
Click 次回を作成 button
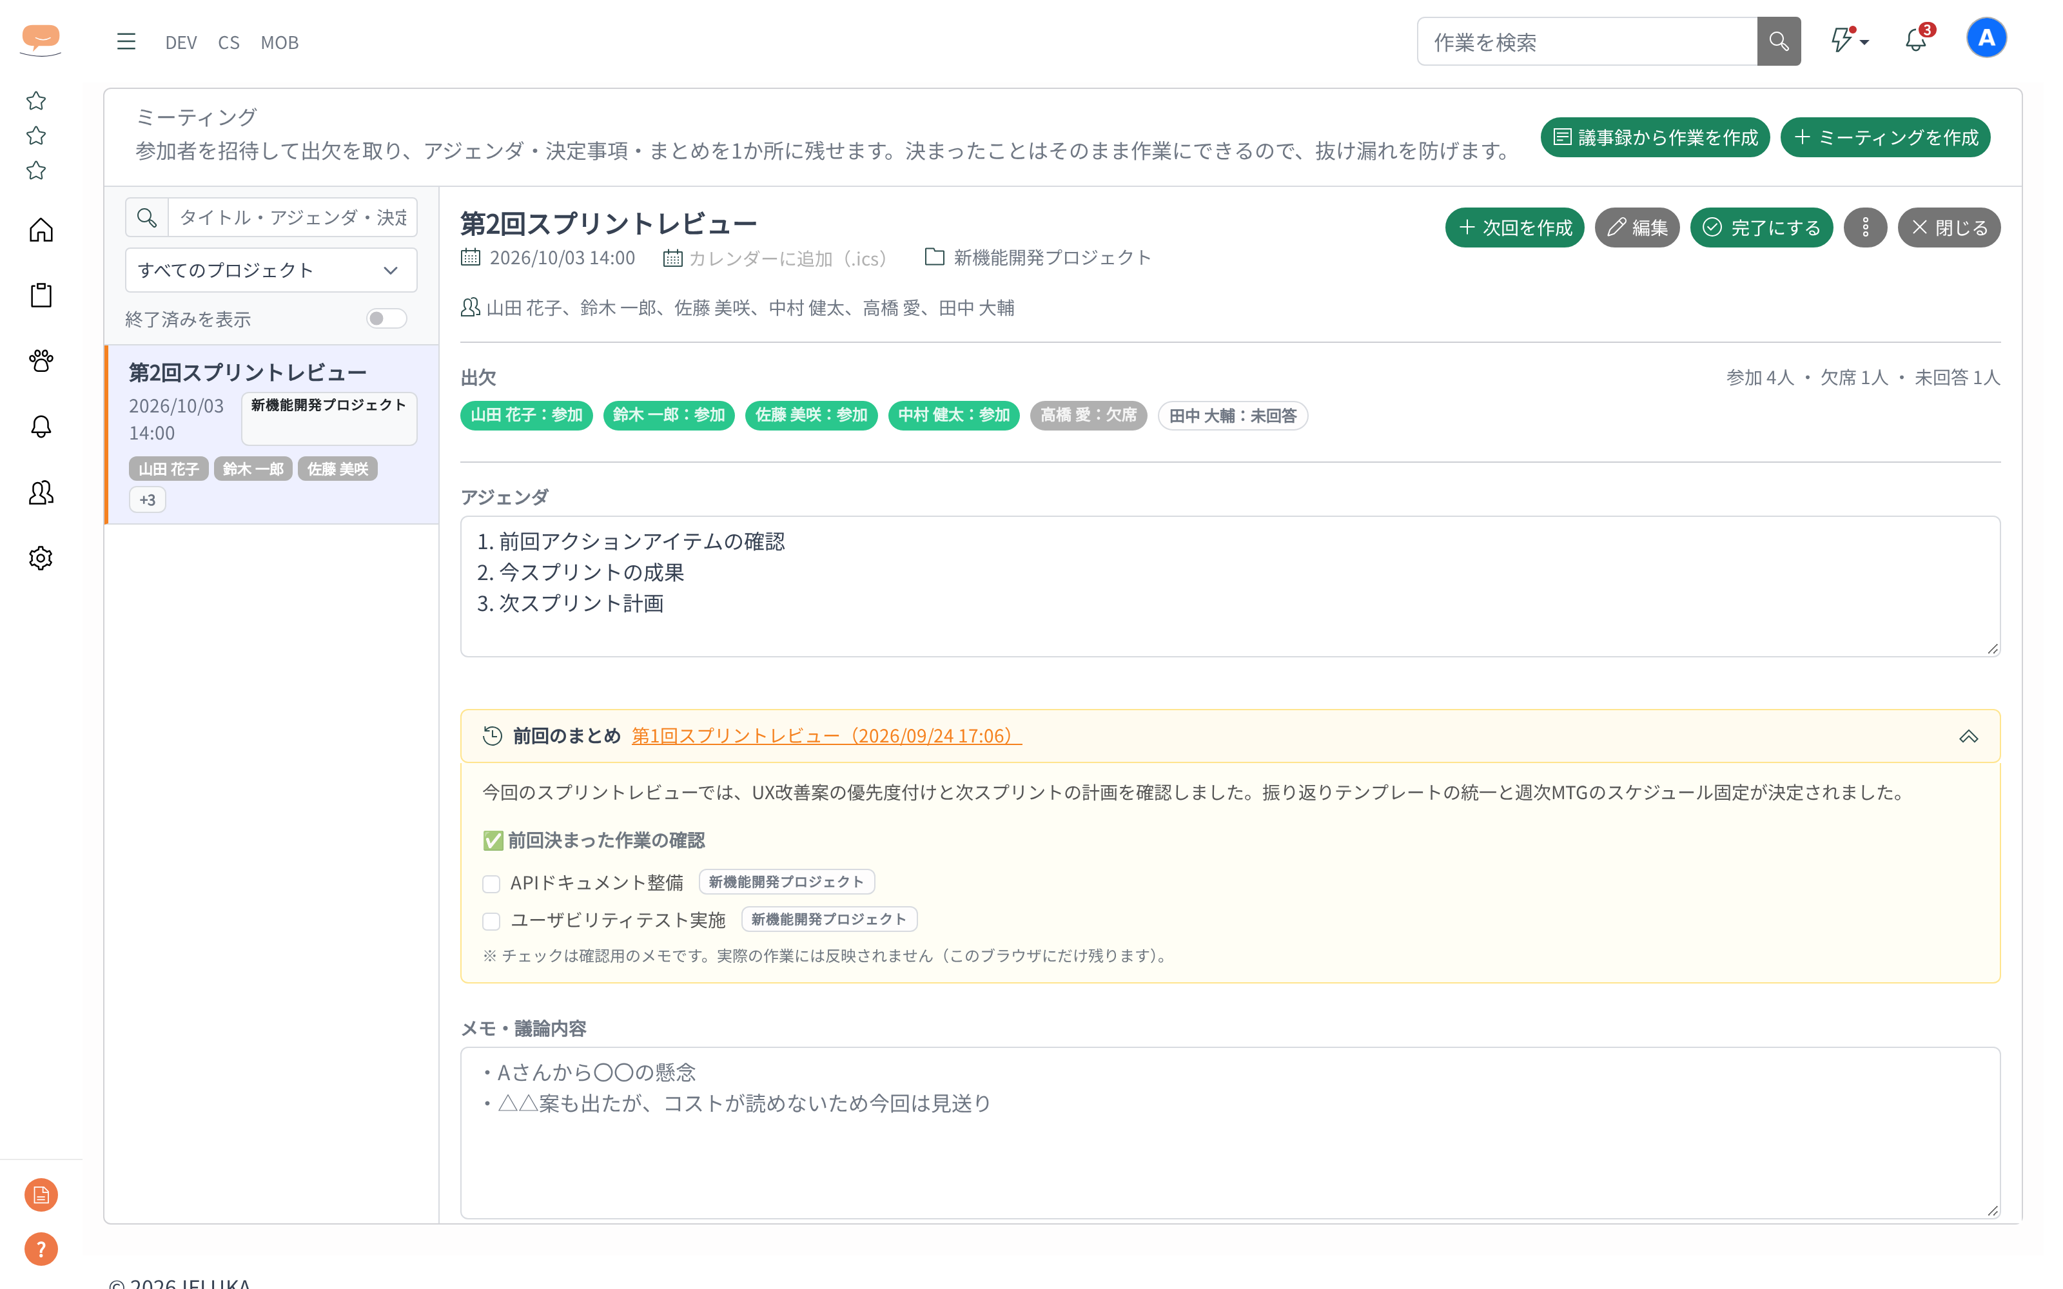[1514, 228]
